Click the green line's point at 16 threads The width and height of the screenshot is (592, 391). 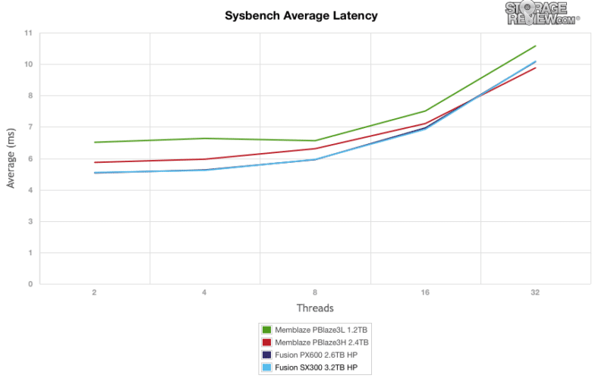point(425,111)
